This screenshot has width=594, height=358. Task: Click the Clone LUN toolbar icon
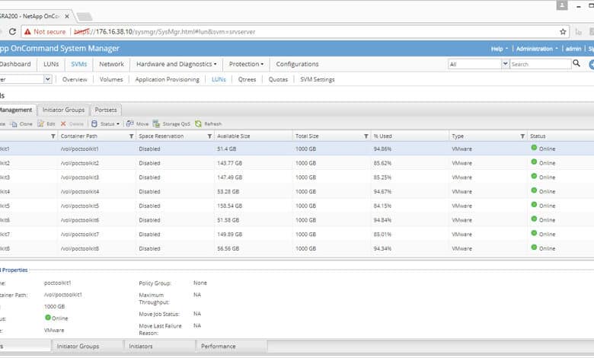(x=14, y=124)
